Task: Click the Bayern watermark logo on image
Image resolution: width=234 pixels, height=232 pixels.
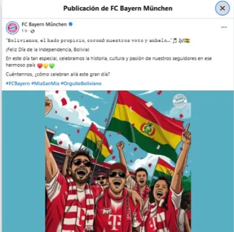Action: [179, 101]
